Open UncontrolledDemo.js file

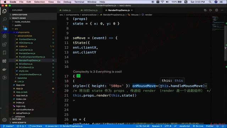[x=30, y=74]
